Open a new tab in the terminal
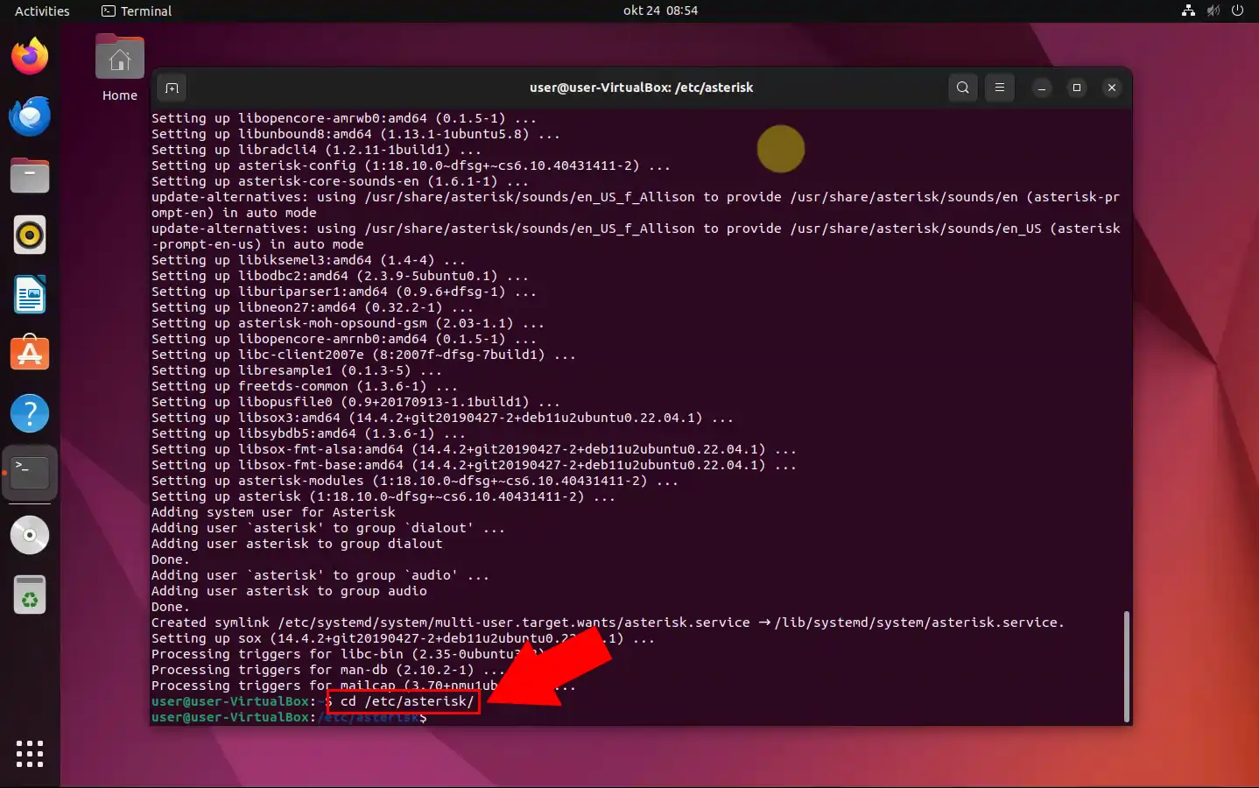 point(172,88)
